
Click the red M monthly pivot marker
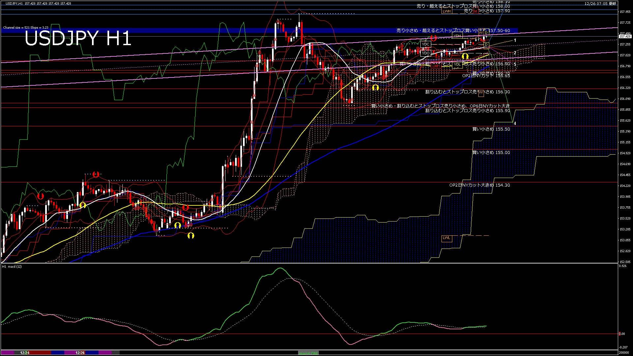475,11
